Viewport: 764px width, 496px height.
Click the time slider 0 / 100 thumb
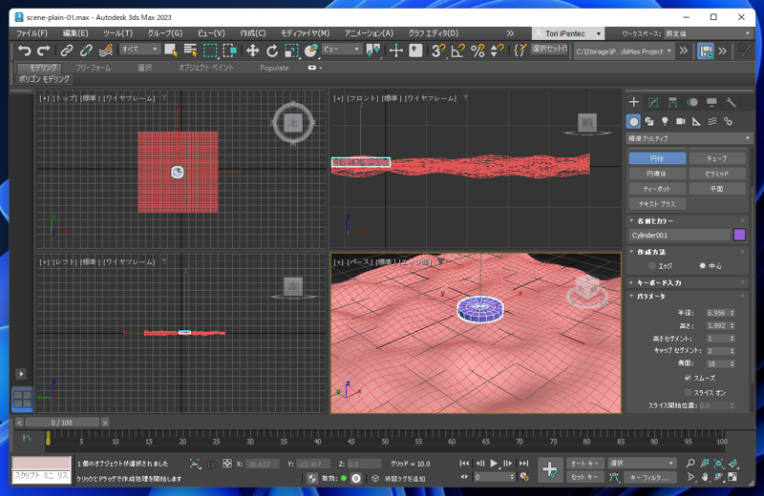coord(62,423)
